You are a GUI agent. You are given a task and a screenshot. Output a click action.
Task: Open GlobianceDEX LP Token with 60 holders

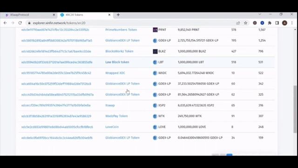point(122,84)
